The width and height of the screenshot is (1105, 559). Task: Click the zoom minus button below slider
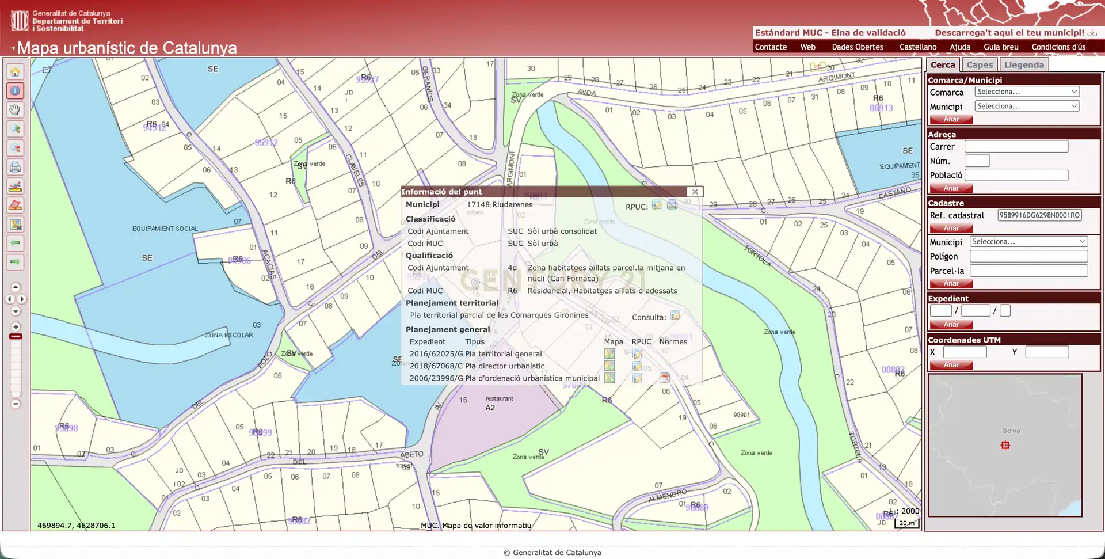(16, 404)
